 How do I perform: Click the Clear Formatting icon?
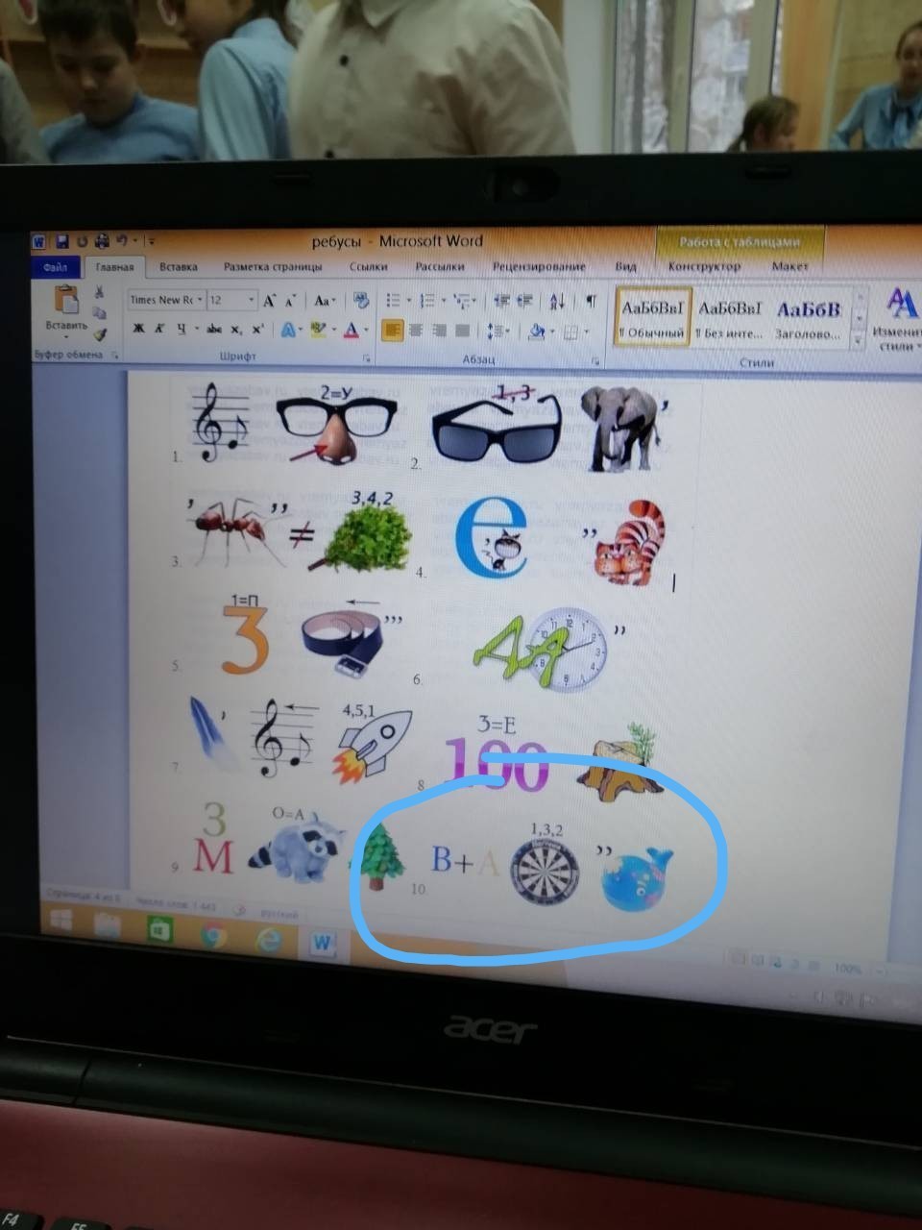(x=360, y=300)
